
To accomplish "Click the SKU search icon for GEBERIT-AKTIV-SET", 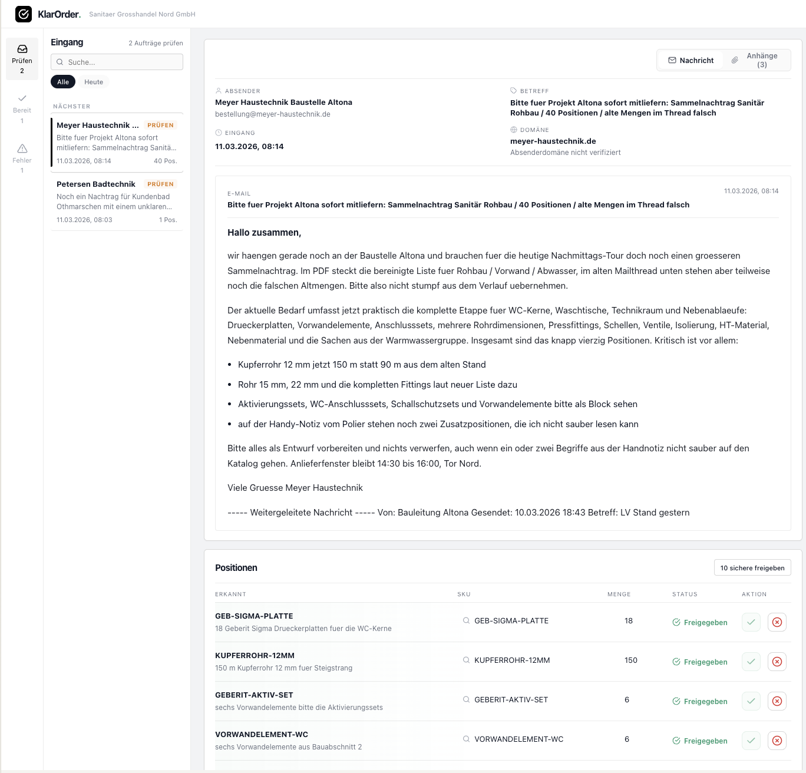I will [x=466, y=699].
